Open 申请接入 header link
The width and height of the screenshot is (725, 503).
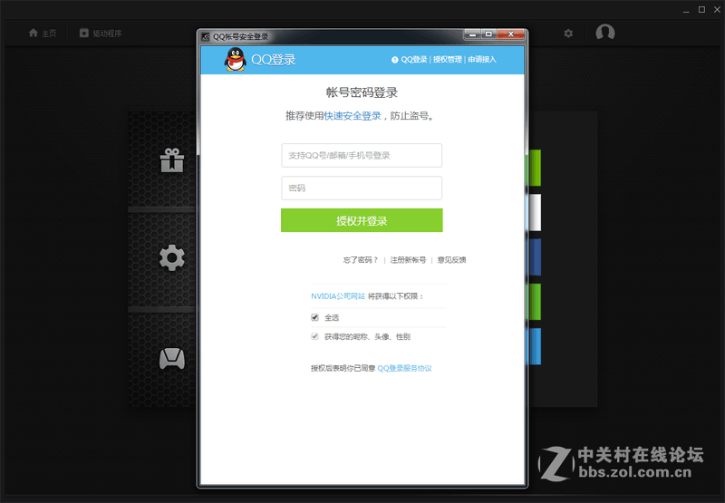click(482, 60)
